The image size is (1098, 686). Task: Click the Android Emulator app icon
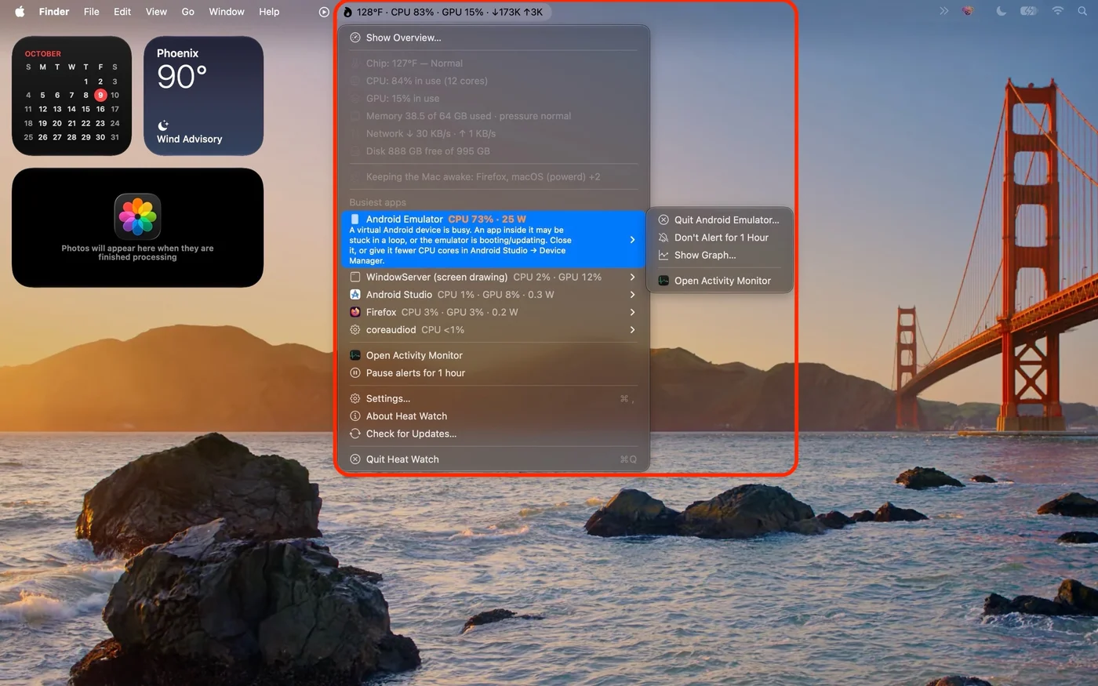click(x=354, y=220)
